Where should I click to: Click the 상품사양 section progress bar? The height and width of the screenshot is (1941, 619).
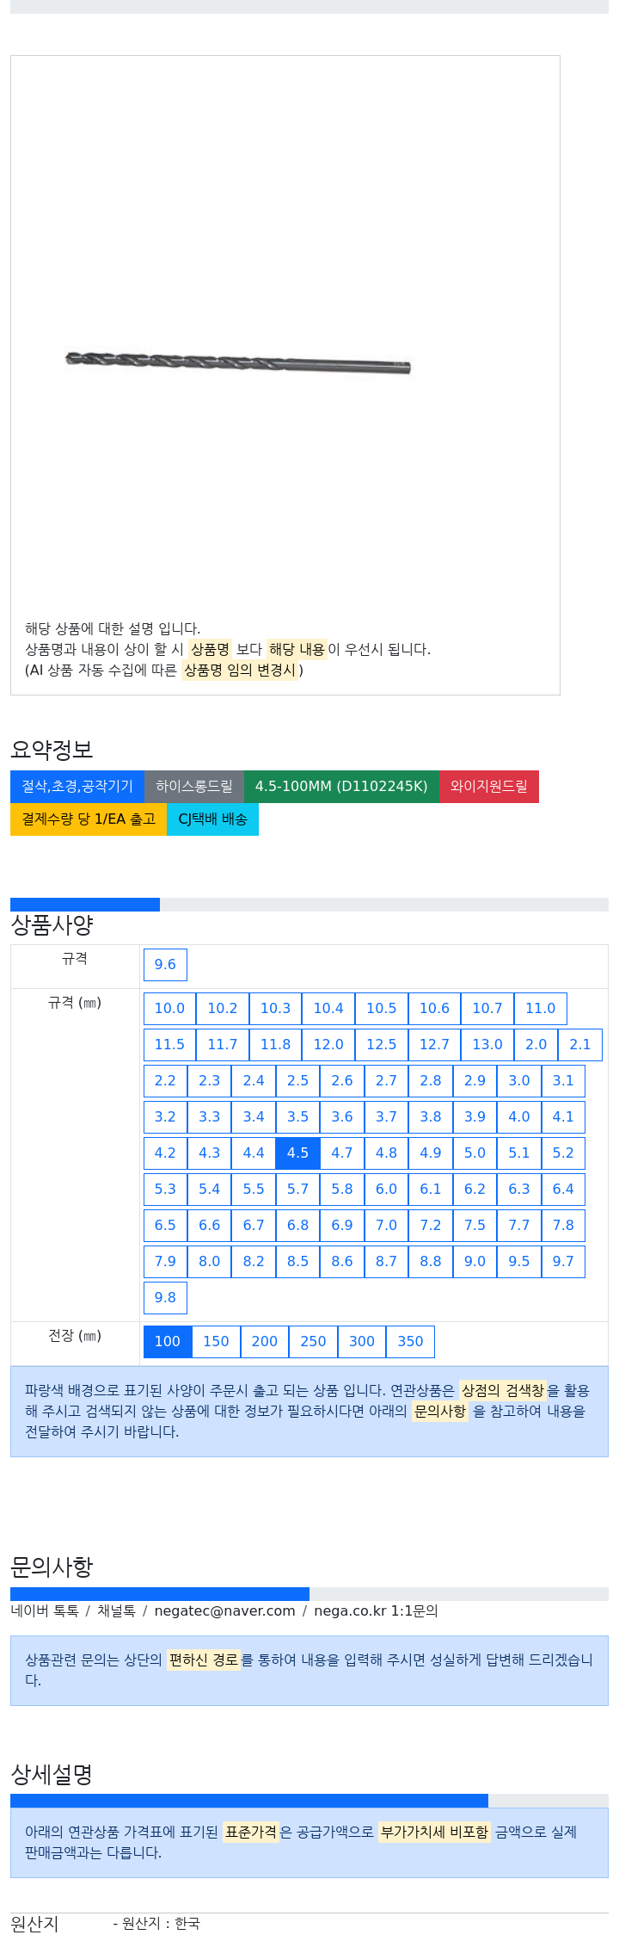click(309, 905)
